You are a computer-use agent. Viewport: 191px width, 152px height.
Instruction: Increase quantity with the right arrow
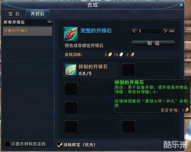165,31
